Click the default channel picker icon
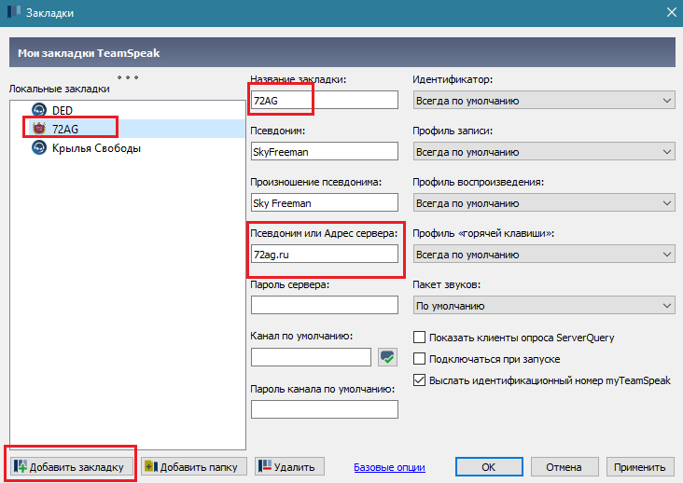Screen dimensions: 683x483 coord(387,357)
